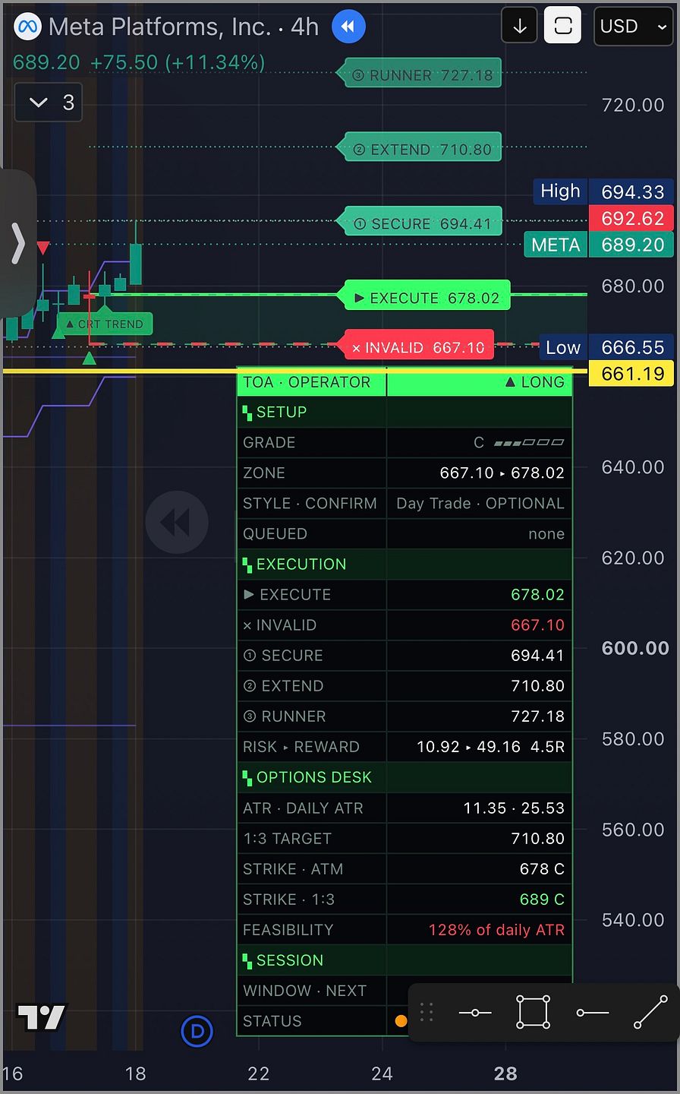Tap the META 689.20 price label
This screenshot has height=1094, width=680.
(x=599, y=245)
